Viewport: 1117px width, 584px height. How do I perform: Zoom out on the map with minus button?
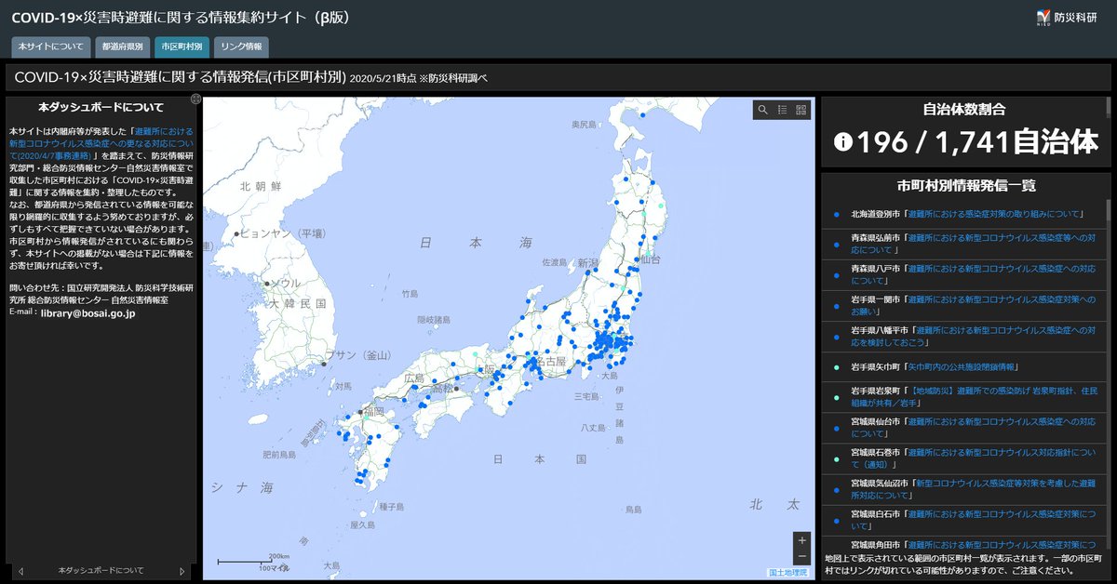pyautogui.click(x=802, y=556)
